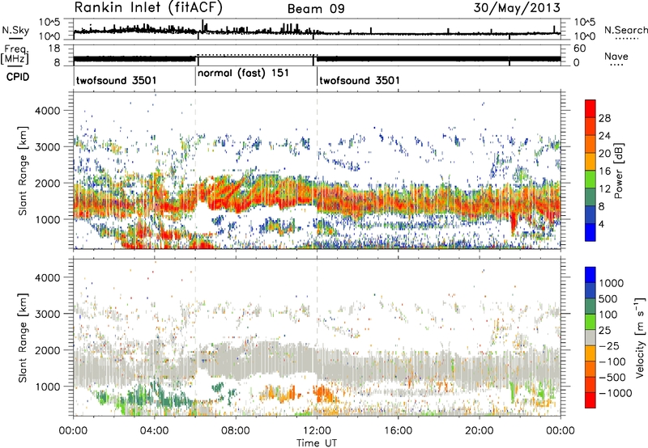Pick the gray 25 to -25 segment of Velocity color bar
Image resolution: width=648 pixels, height=448 pixels.
[x=590, y=337]
